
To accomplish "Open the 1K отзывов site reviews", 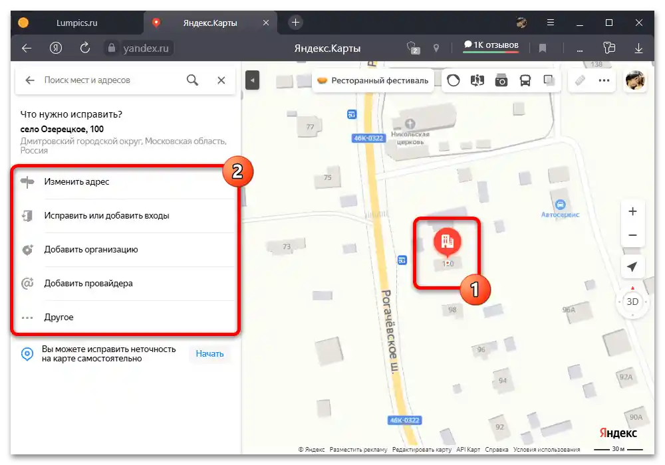I will coord(491,45).
